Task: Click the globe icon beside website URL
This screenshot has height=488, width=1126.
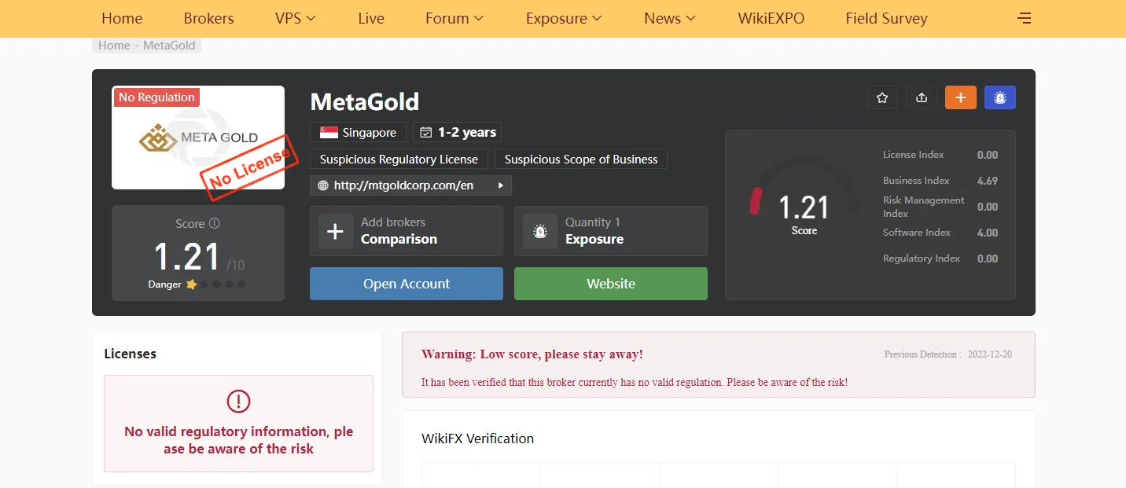Action: click(323, 186)
